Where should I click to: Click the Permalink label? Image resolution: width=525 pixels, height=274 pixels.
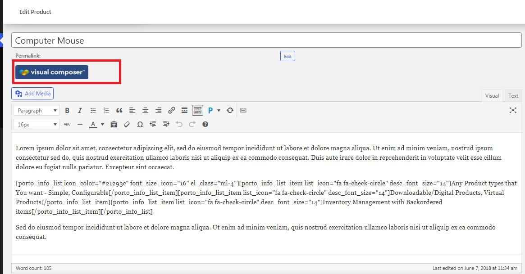click(28, 56)
